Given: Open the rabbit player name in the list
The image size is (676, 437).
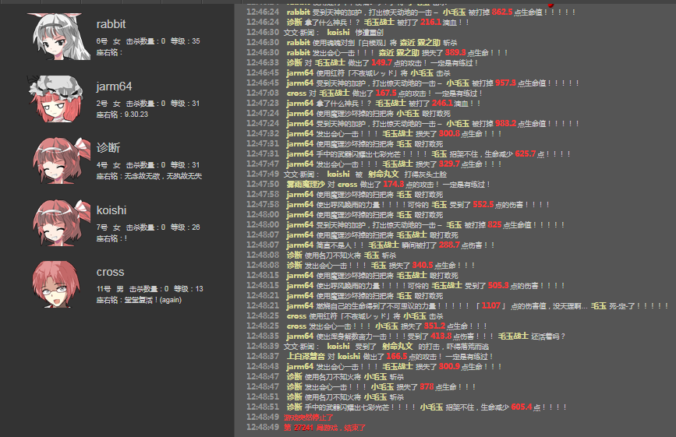Looking at the screenshot, I should [111, 24].
